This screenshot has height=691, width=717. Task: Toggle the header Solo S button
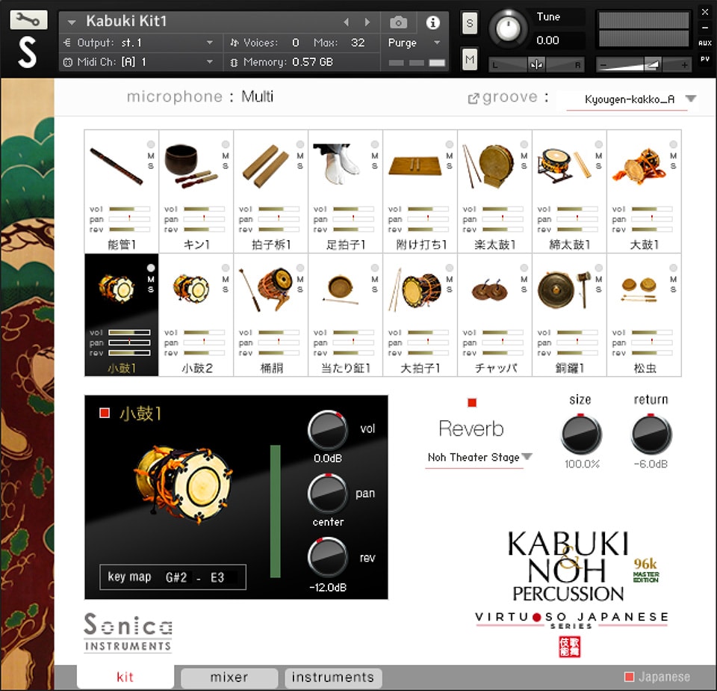coord(470,23)
